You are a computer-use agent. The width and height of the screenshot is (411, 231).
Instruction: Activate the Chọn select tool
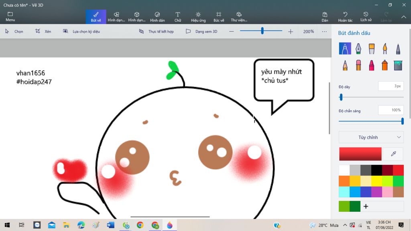14,31
